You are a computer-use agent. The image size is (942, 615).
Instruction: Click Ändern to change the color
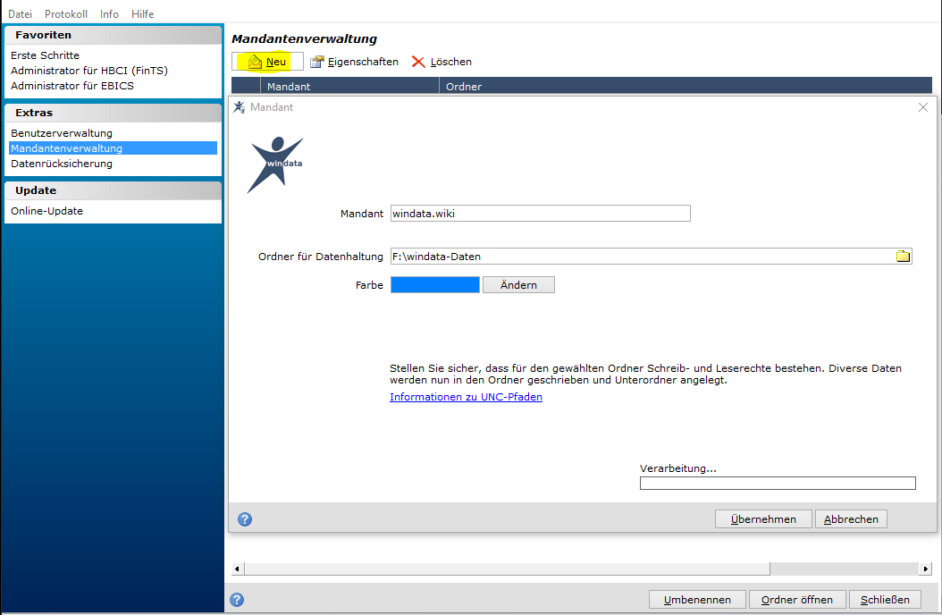point(518,284)
